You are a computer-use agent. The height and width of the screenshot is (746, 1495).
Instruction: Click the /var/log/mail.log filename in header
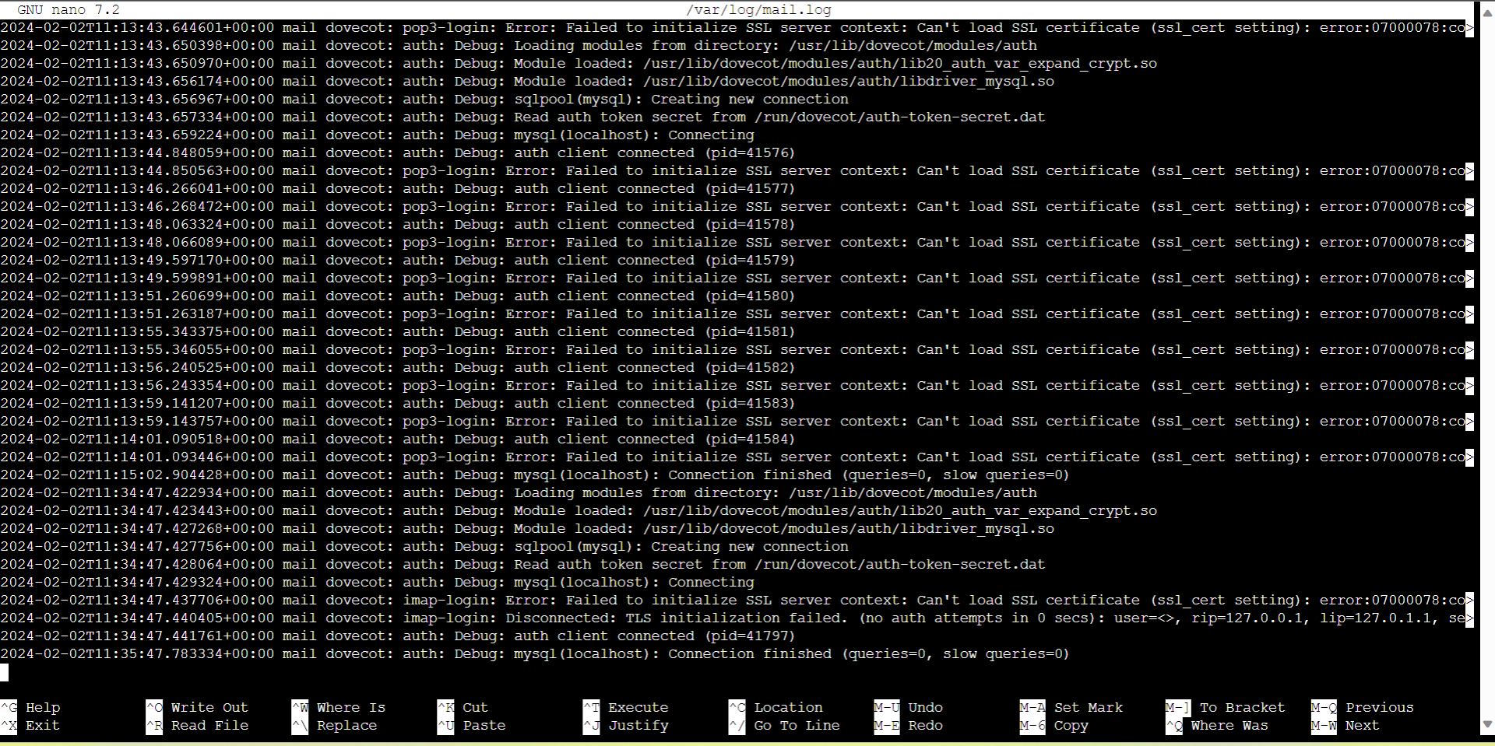pyautogui.click(x=759, y=10)
